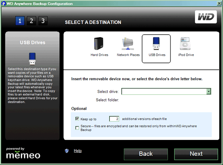The height and width of the screenshot is (165, 223).
Task: Click 'additional versions of each file' text
Action: coord(144,119)
